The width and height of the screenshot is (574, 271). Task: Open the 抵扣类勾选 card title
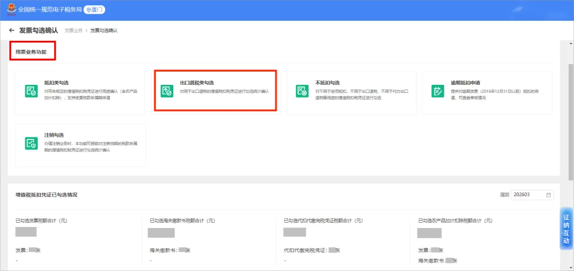tap(56, 83)
